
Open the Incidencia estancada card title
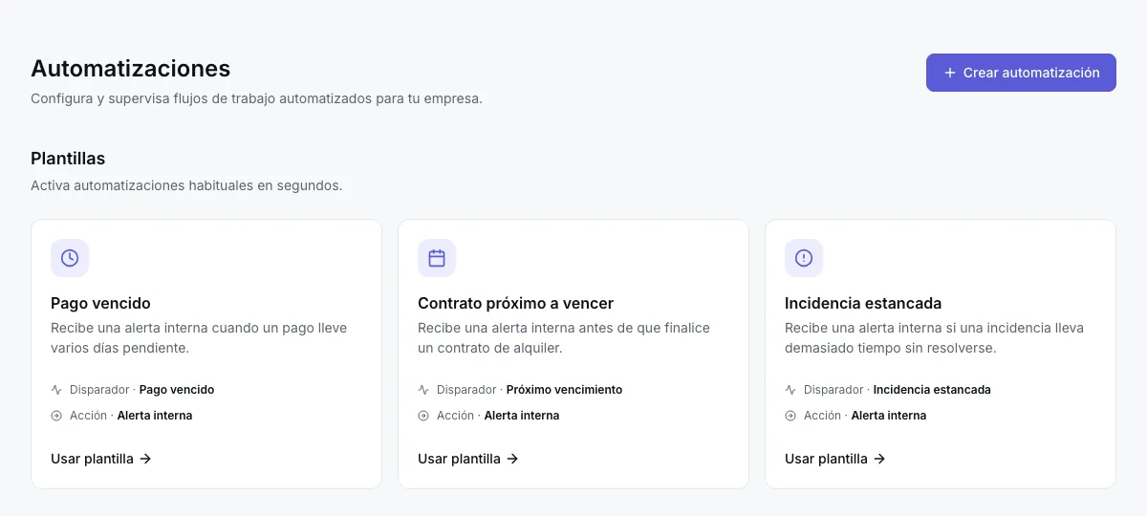click(863, 303)
